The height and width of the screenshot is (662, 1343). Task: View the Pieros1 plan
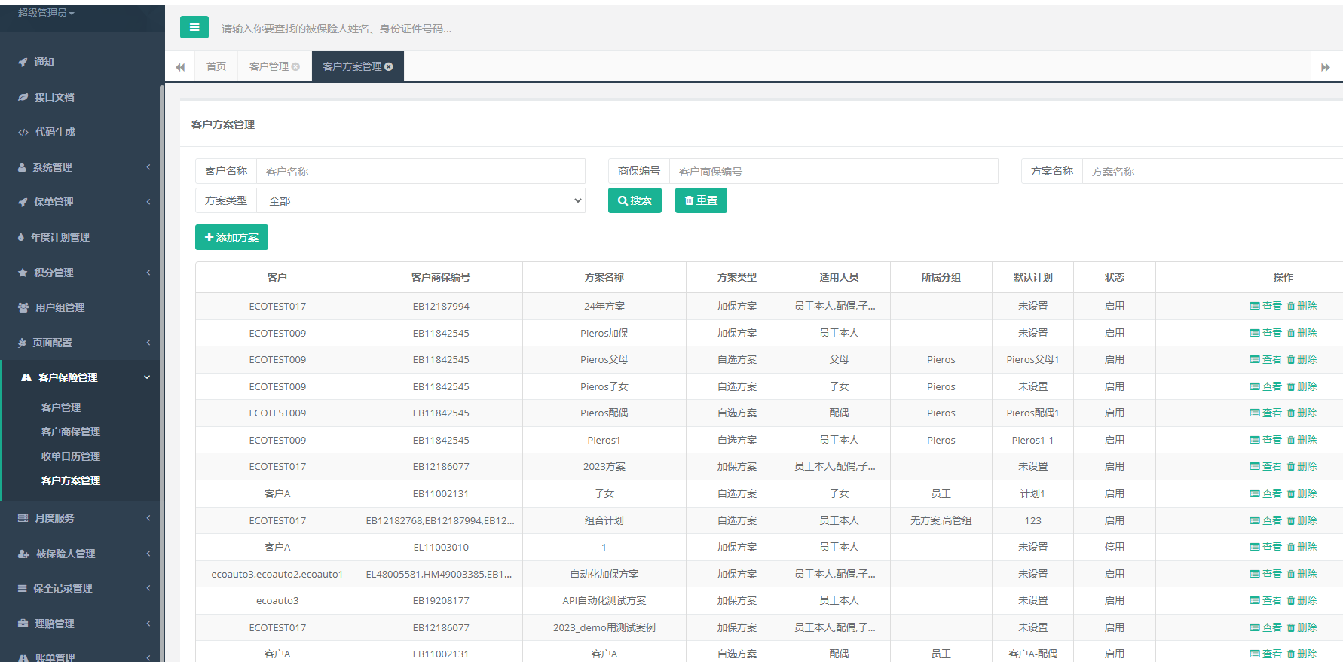(1265, 440)
